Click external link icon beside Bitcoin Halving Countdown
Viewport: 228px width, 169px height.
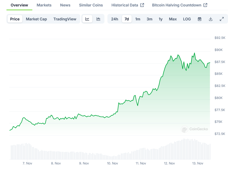(x=205, y=5)
